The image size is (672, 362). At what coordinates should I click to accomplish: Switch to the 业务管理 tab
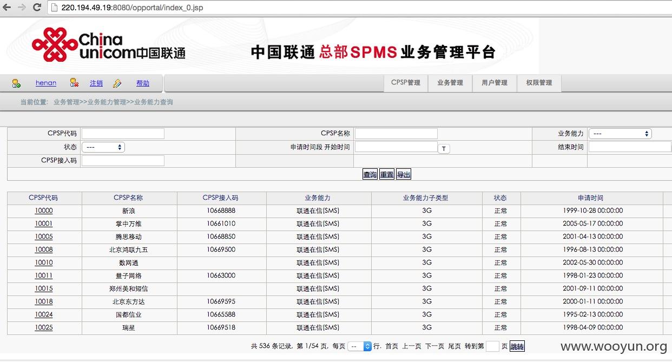450,83
